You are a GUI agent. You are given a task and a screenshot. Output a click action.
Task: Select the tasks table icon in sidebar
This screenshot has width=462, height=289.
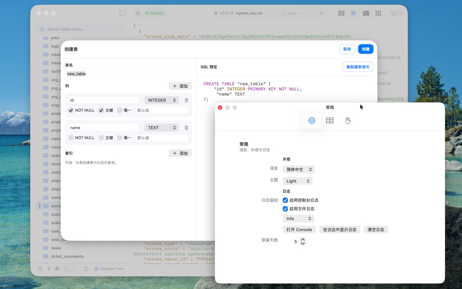click(x=46, y=248)
